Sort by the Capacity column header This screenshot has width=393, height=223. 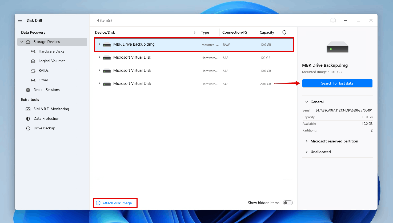(x=267, y=32)
